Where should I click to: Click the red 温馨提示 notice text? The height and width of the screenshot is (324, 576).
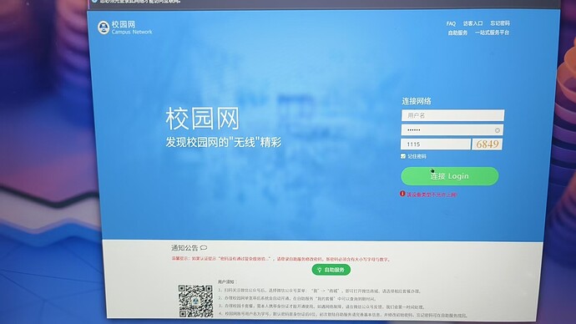click(281, 259)
